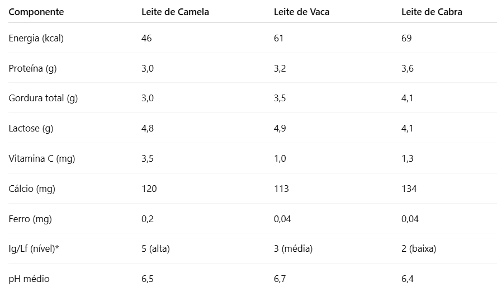Click the Ferro (mg) row label

[x=30, y=219]
